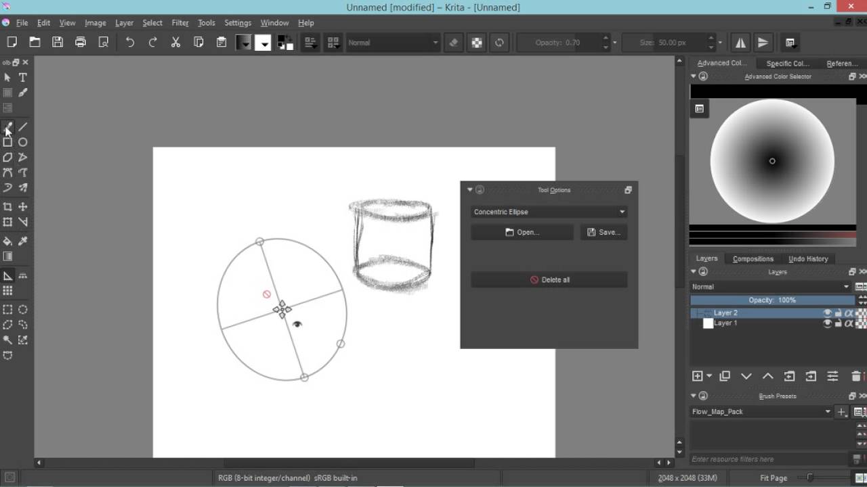Toggle eraser mode in the toolbar

click(454, 42)
